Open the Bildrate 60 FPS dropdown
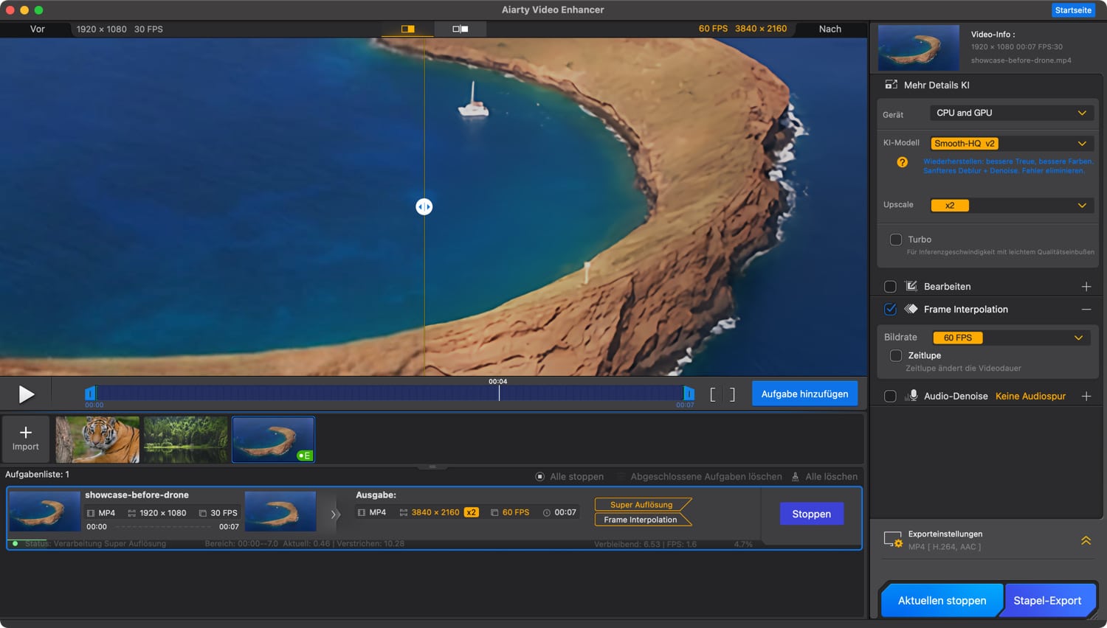The width and height of the screenshot is (1107, 628). pyautogui.click(x=1010, y=338)
